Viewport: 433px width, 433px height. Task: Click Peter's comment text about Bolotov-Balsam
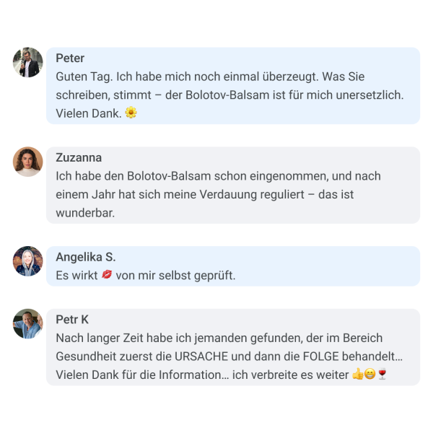(229, 95)
